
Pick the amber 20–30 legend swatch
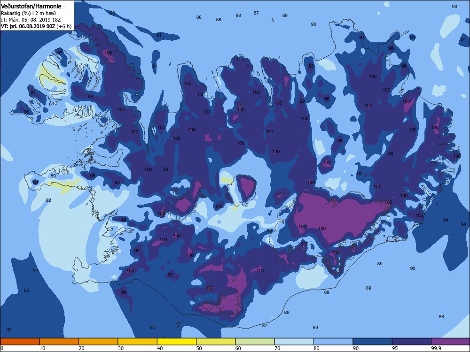coord(98,342)
